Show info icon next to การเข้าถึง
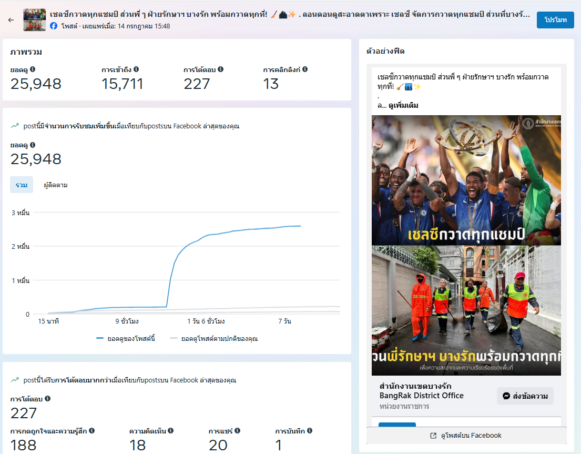 [x=136, y=69]
